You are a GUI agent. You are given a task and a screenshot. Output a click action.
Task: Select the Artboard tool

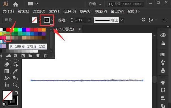point(7,85)
